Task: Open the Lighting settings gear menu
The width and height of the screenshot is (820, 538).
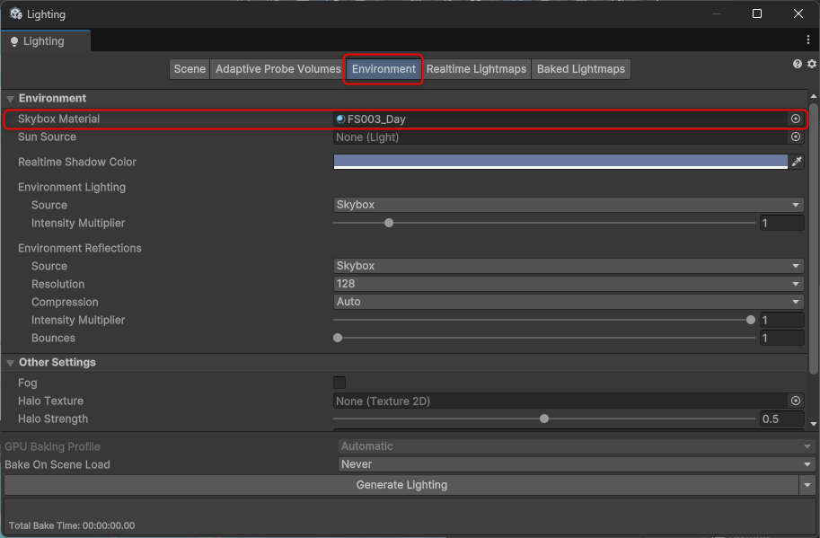Action: pos(812,64)
